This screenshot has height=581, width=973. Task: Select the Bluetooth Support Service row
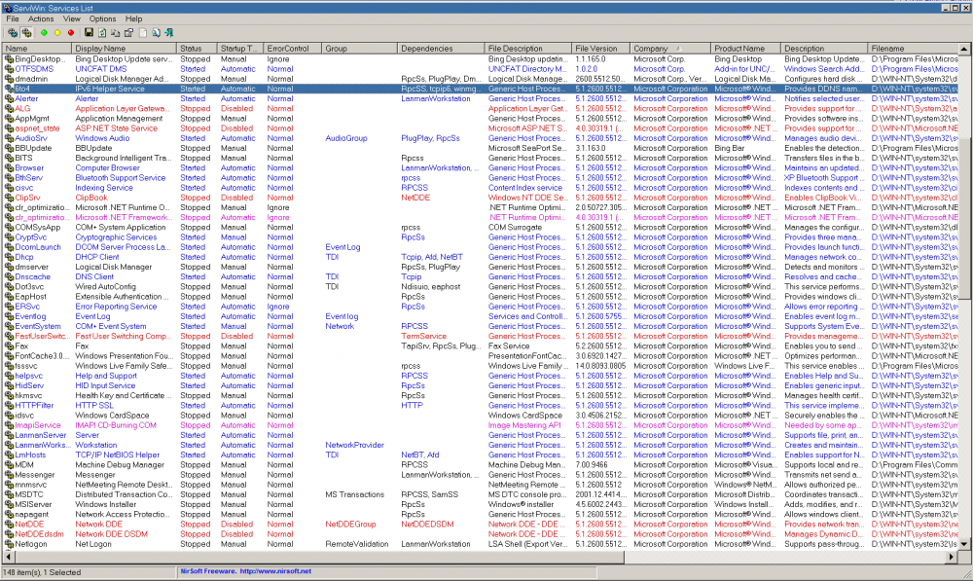coord(121,178)
